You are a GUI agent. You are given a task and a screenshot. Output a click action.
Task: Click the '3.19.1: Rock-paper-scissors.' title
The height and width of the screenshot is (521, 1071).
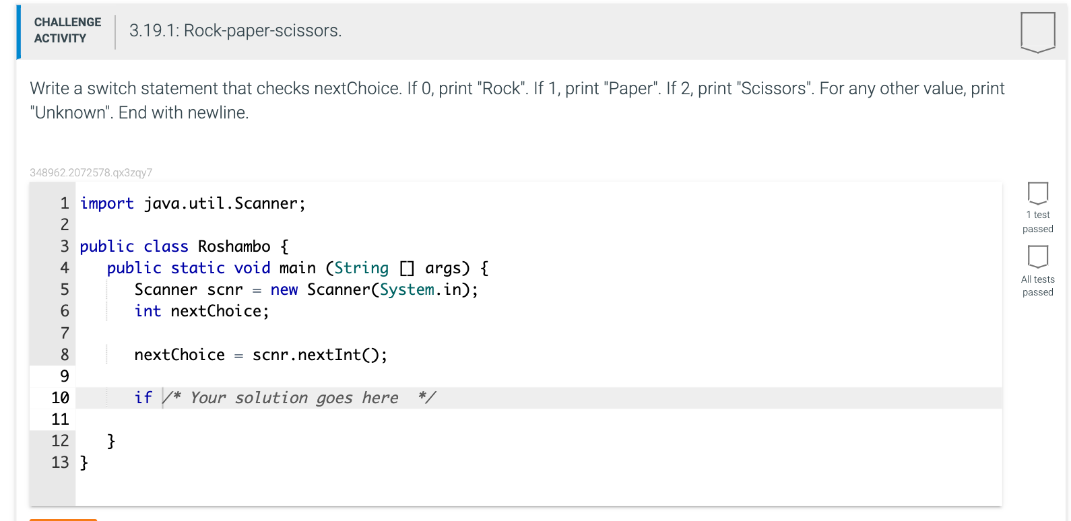pos(236,31)
